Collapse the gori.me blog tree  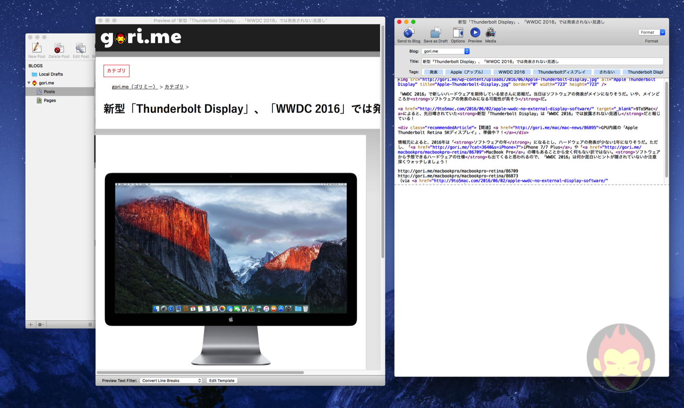tap(29, 83)
